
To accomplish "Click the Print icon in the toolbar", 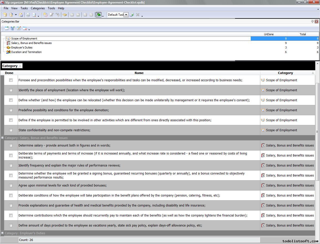I will (x=28, y=15).
